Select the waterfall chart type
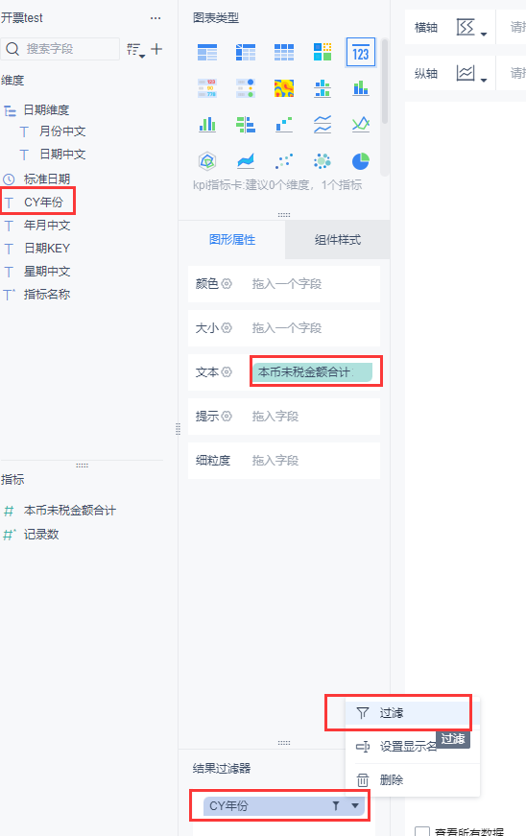Viewport: 526px width, 836px height. click(284, 124)
